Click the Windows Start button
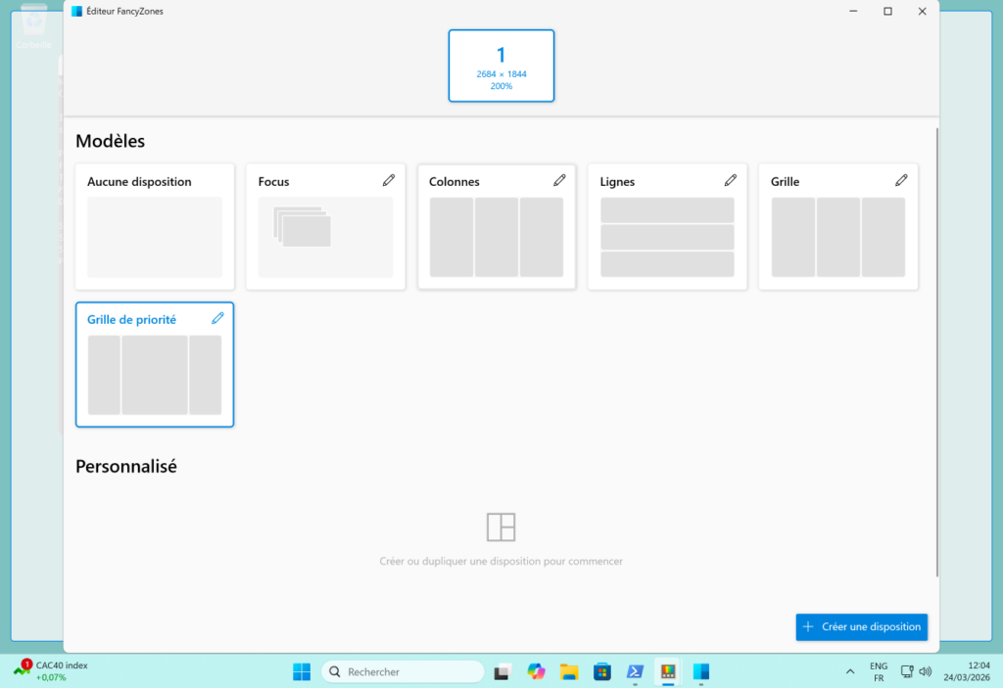Viewport: 1003px width, 688px height. (302, 671)
